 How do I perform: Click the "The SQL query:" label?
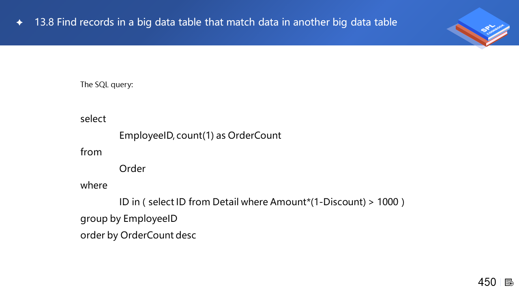pyautogui.click(x=107, y=85)
